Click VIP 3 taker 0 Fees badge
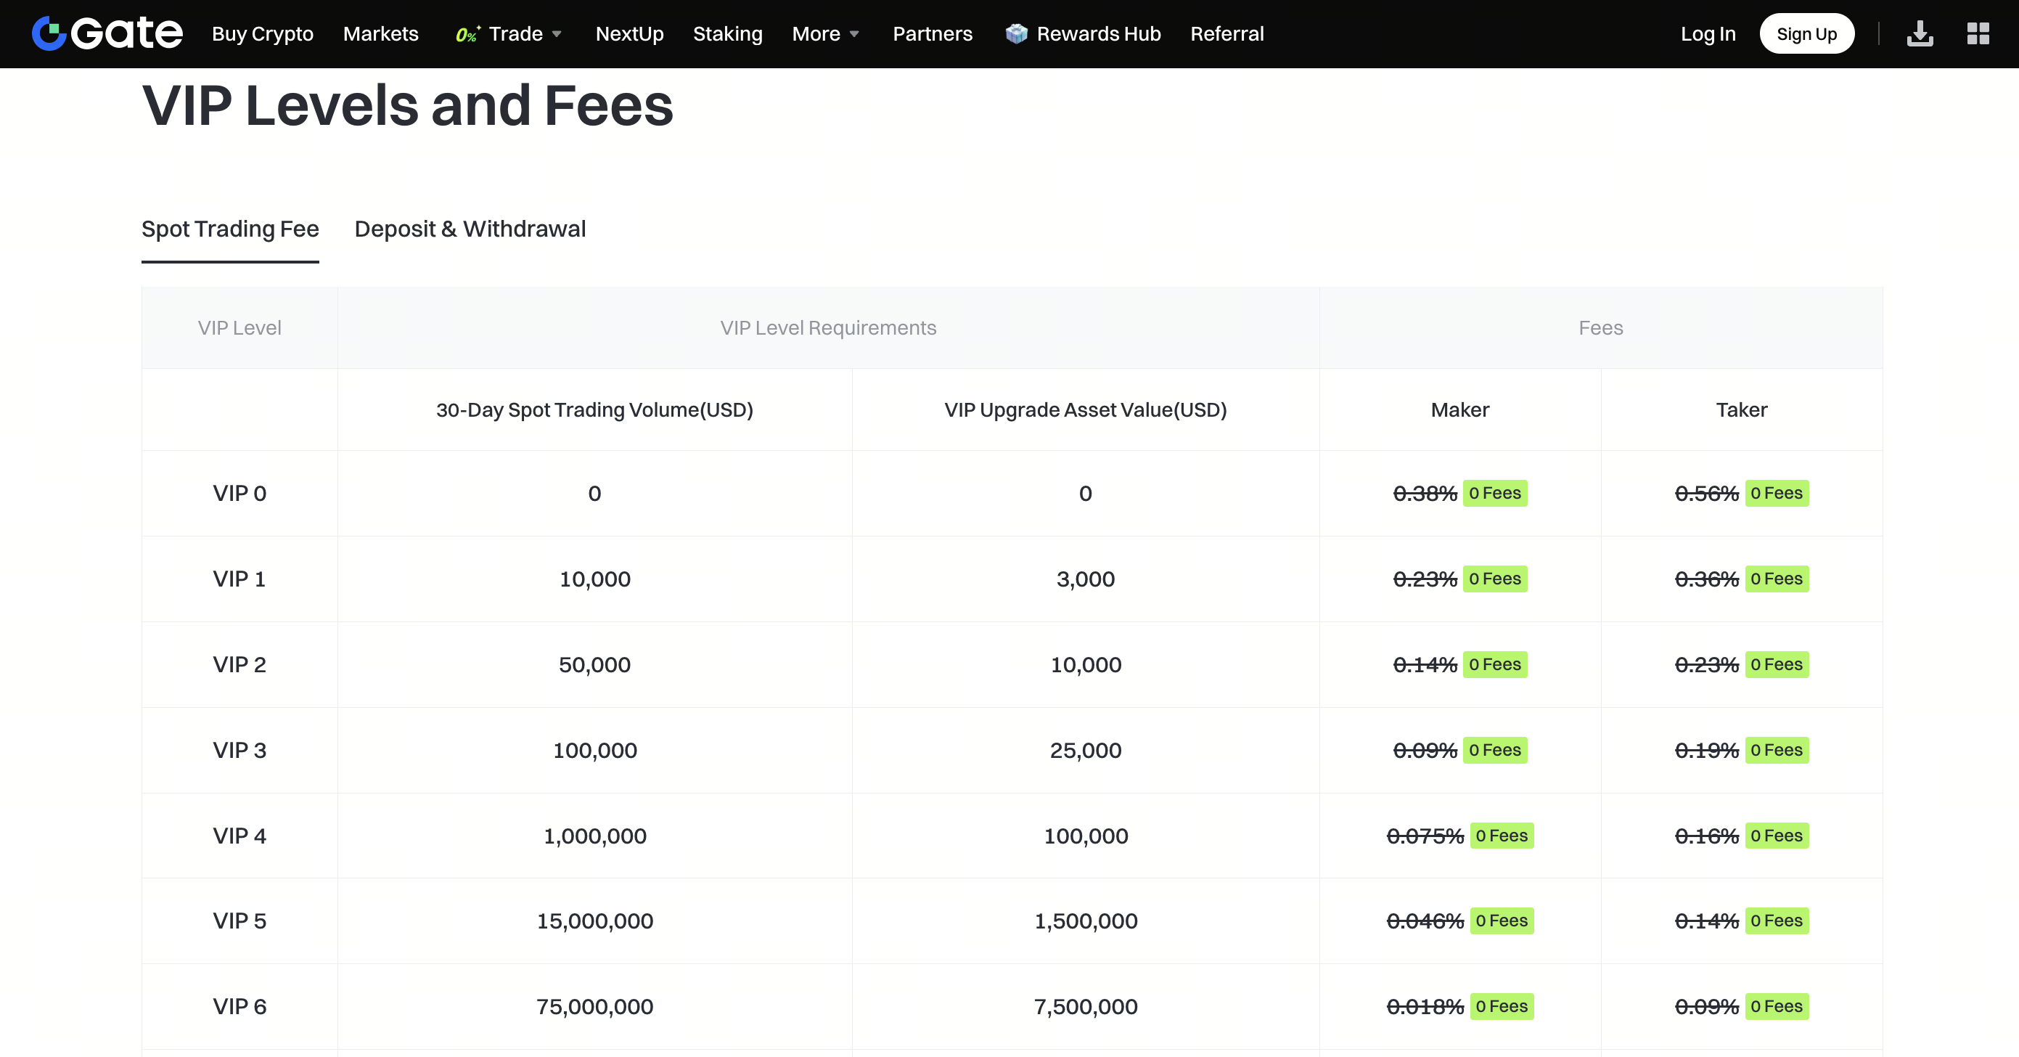This screenshot has width=2019, height=1057. pyautogui.click(x=1776, y=751)
